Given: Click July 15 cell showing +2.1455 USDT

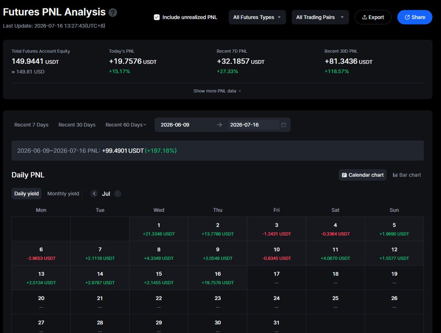Looking at the screenshot, I should [159, 277].
